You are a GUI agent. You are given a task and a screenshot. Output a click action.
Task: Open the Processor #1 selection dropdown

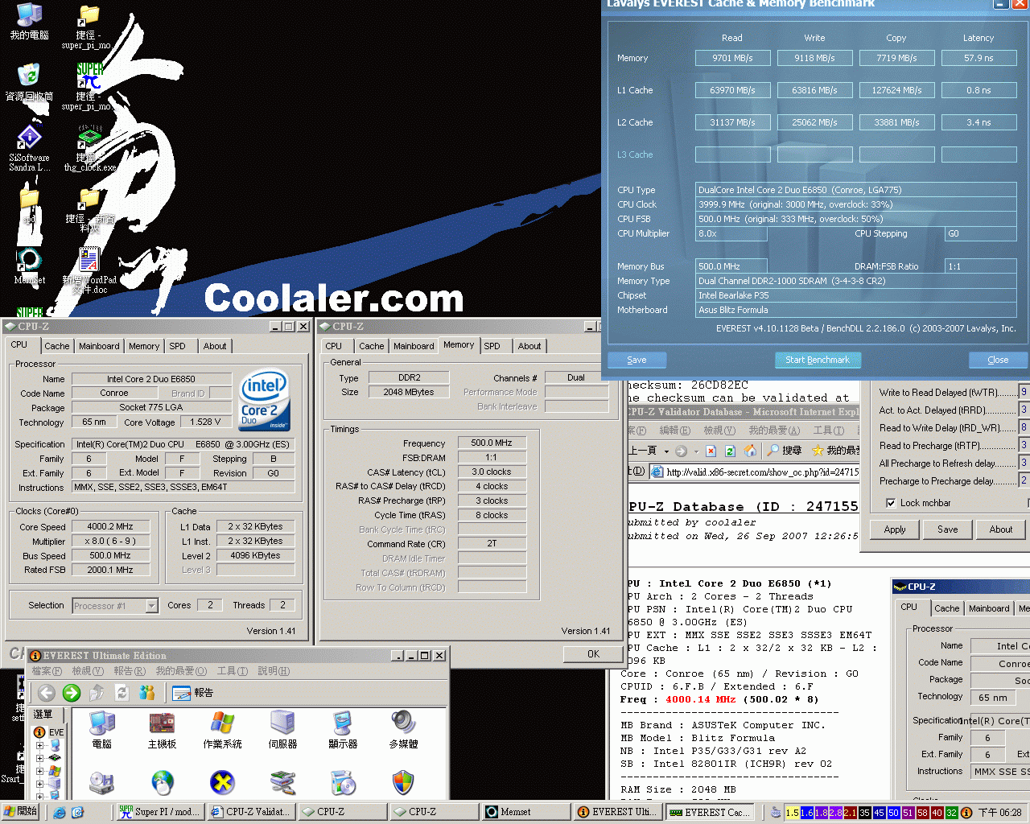pos(152,606)
